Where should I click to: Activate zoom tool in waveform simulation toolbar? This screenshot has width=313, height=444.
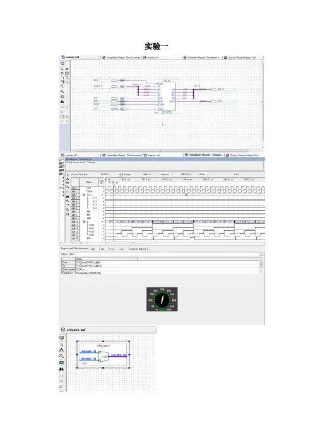pyautogui.click(x=68, y=187)
